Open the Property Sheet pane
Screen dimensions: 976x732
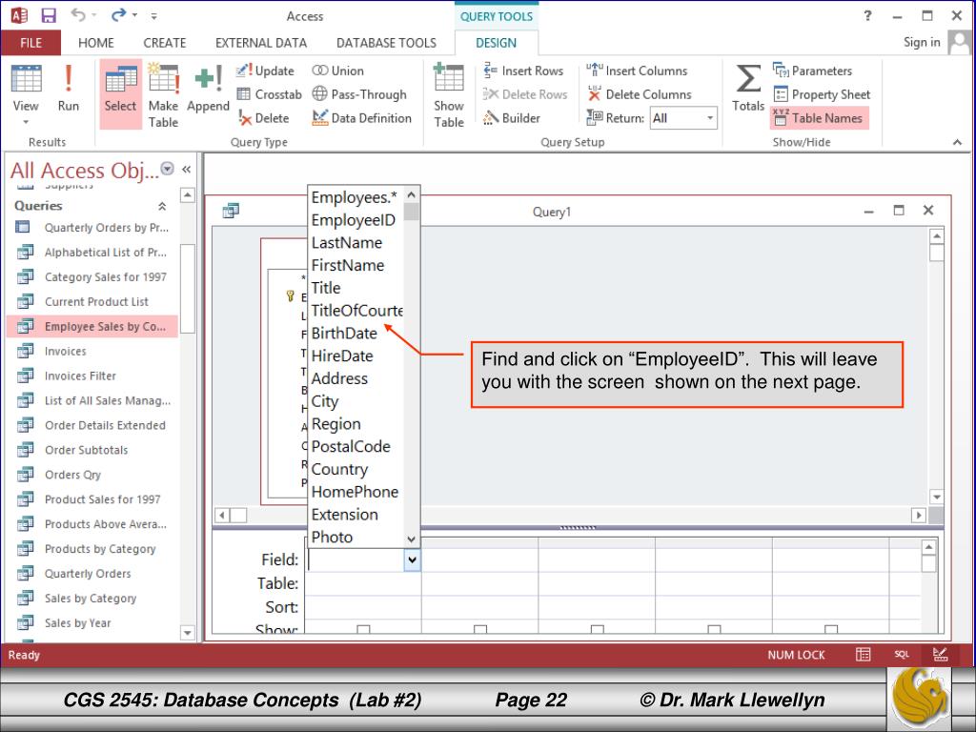pos(822,94)
